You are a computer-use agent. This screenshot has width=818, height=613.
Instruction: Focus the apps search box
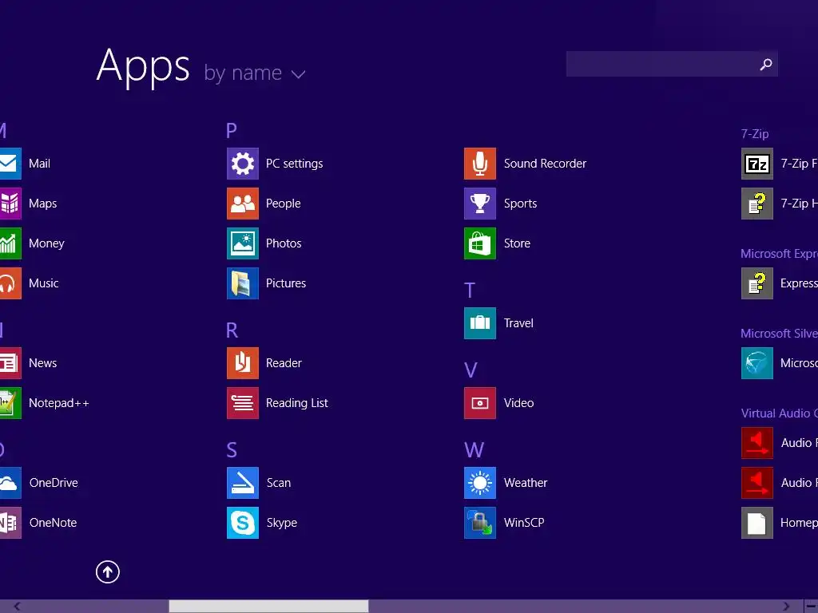pyautogui.click(x=672, y=64)
